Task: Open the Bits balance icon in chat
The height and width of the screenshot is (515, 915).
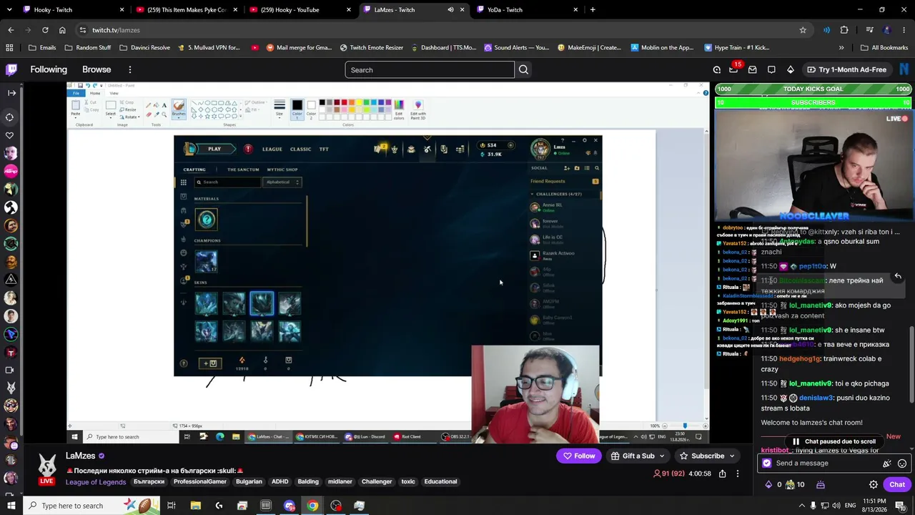Action: point(769,485)
